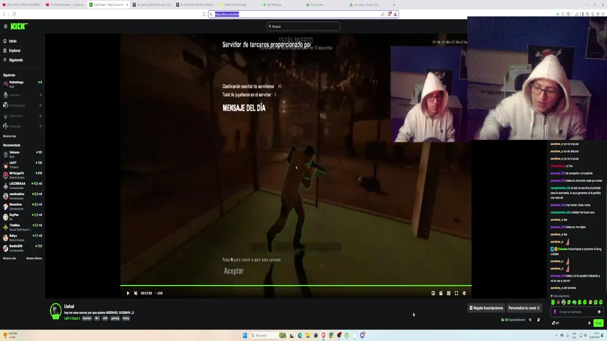Open channel points balance icon
The image size is (607, 341).
tap(555, 323)
